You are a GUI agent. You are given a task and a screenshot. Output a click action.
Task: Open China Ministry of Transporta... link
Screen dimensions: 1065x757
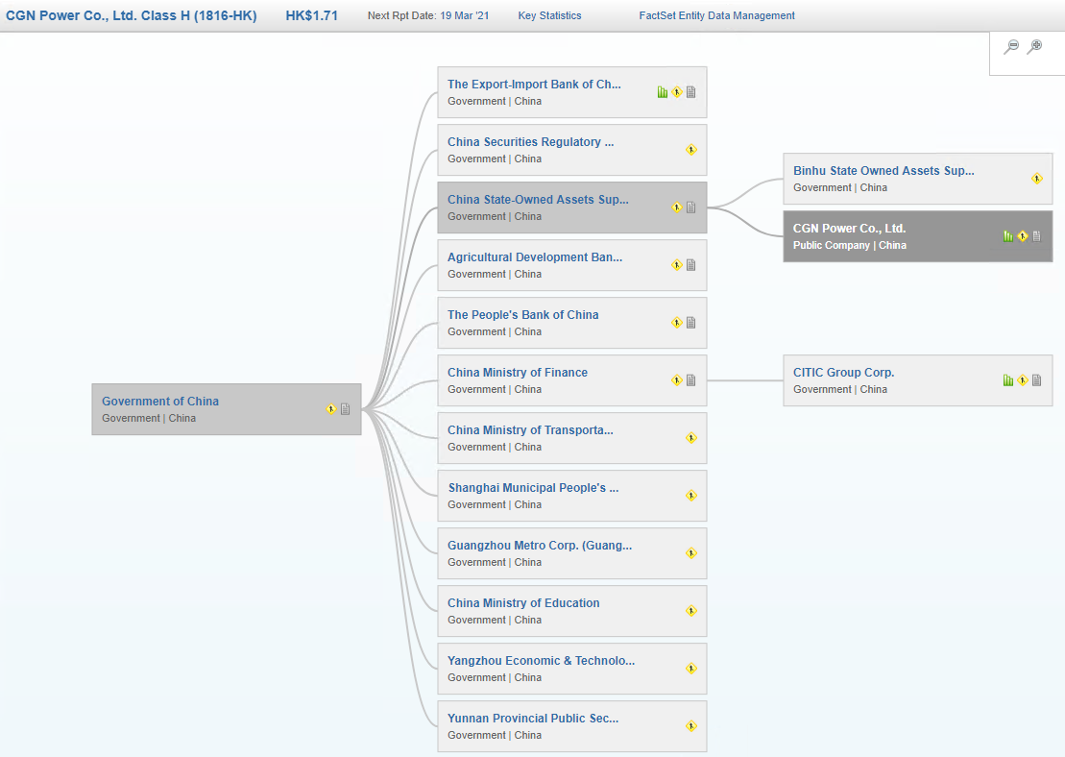(x=530, y=430)
